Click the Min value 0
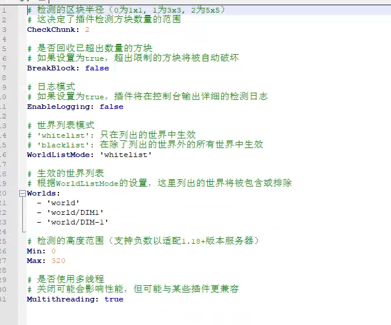Screen dimensions: 391x325 (x=54, y=251)
